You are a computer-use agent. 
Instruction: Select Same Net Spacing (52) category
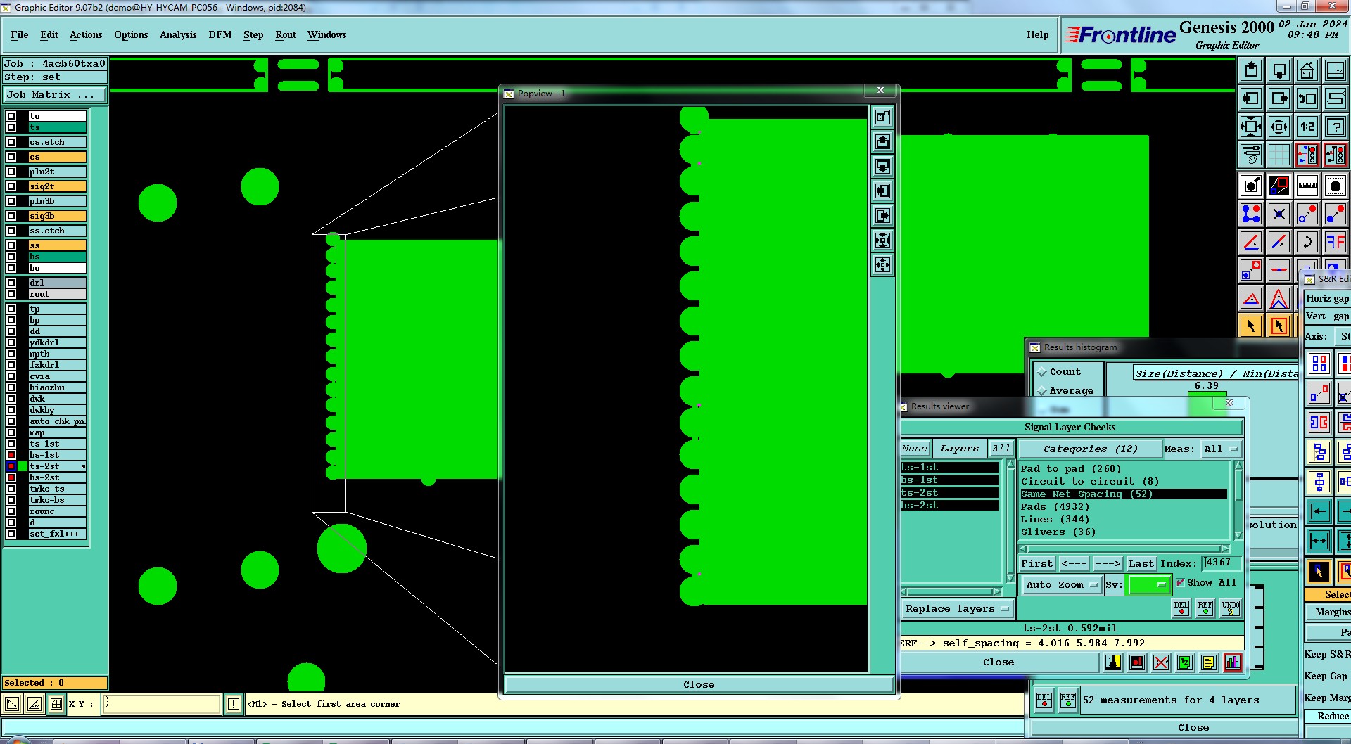point(1123,494)
